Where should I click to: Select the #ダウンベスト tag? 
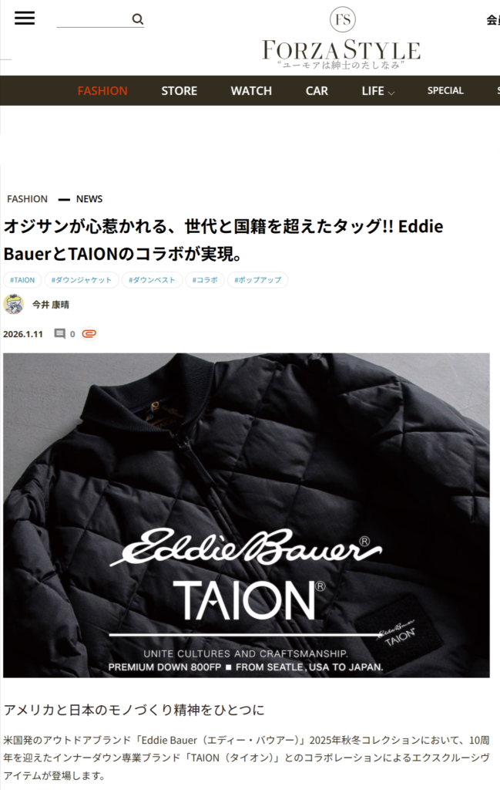[152, 279]
